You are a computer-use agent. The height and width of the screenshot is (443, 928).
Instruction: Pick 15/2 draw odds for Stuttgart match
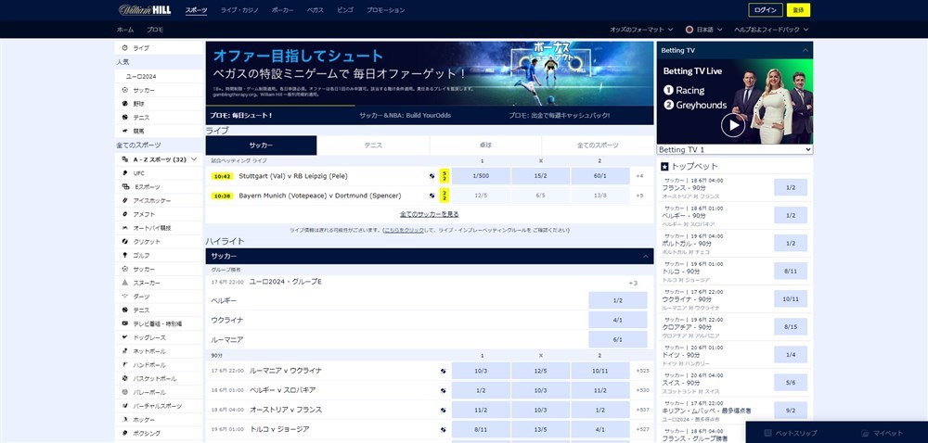(x=540, y=176)
